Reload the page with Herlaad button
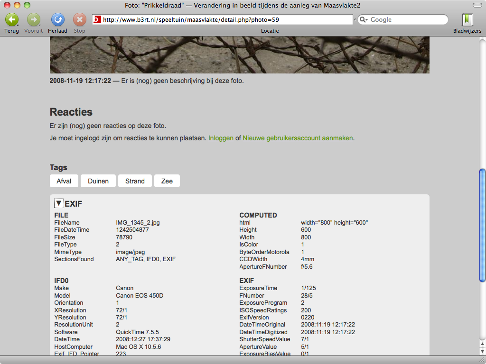 [x=57, y=20]
